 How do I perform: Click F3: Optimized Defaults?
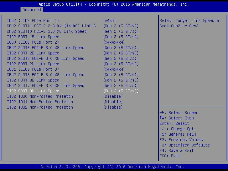tap(184, 145)
